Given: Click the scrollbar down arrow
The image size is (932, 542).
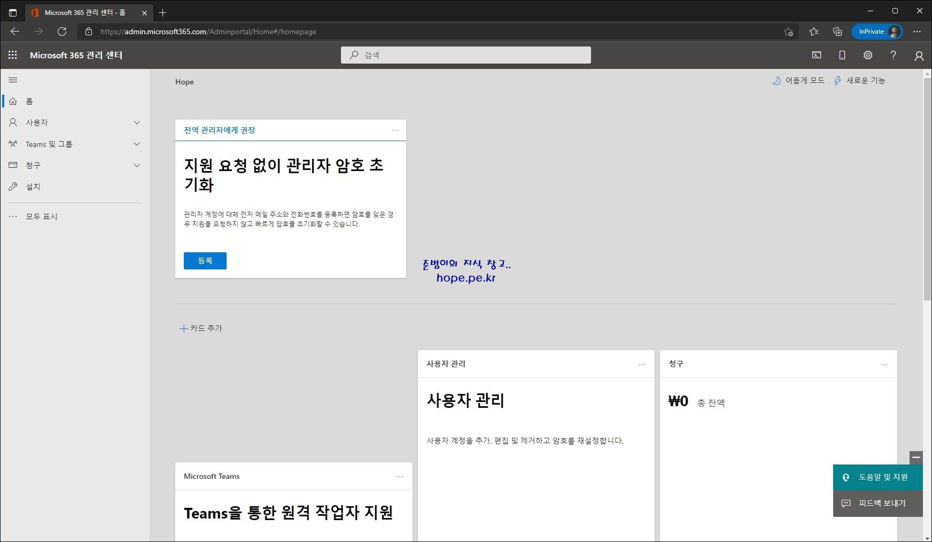Looking at the screenshot, I should [x=927, y=537].
